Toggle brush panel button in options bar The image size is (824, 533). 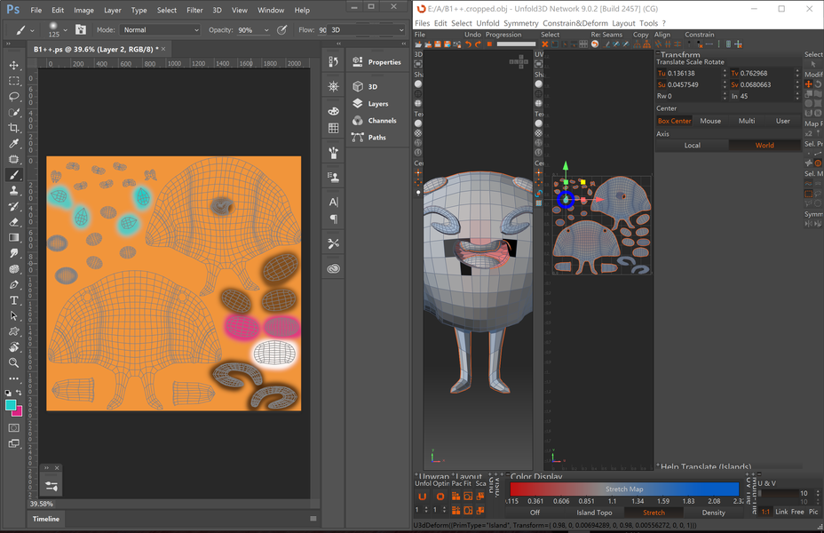[x=81, y=30]
